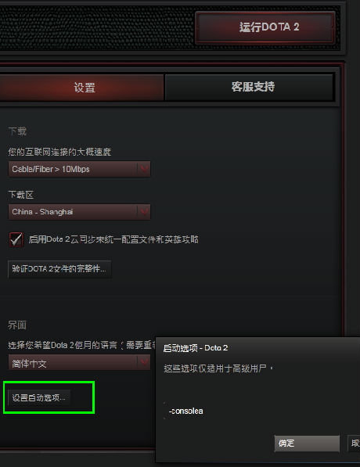Switch to the 客服支持 tab

[x=250, y=87]
